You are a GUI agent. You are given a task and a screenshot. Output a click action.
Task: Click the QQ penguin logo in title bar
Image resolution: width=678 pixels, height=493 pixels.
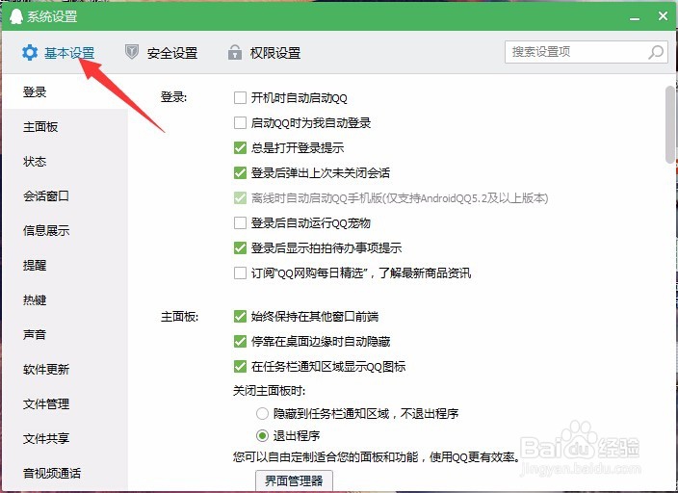[16, 16]
